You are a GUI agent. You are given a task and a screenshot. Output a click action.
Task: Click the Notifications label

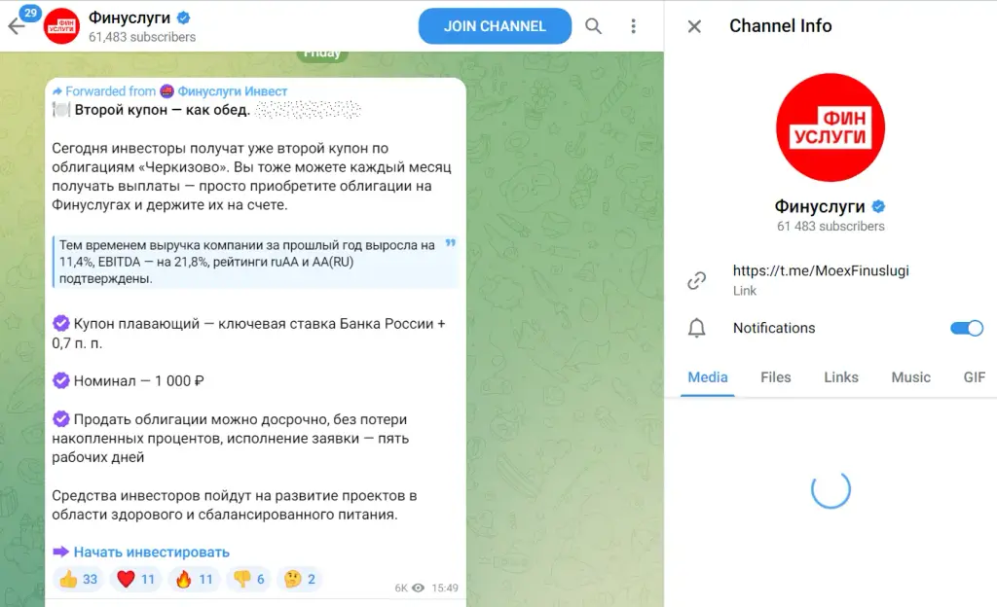pyautogui.click(x=774, y=328)
